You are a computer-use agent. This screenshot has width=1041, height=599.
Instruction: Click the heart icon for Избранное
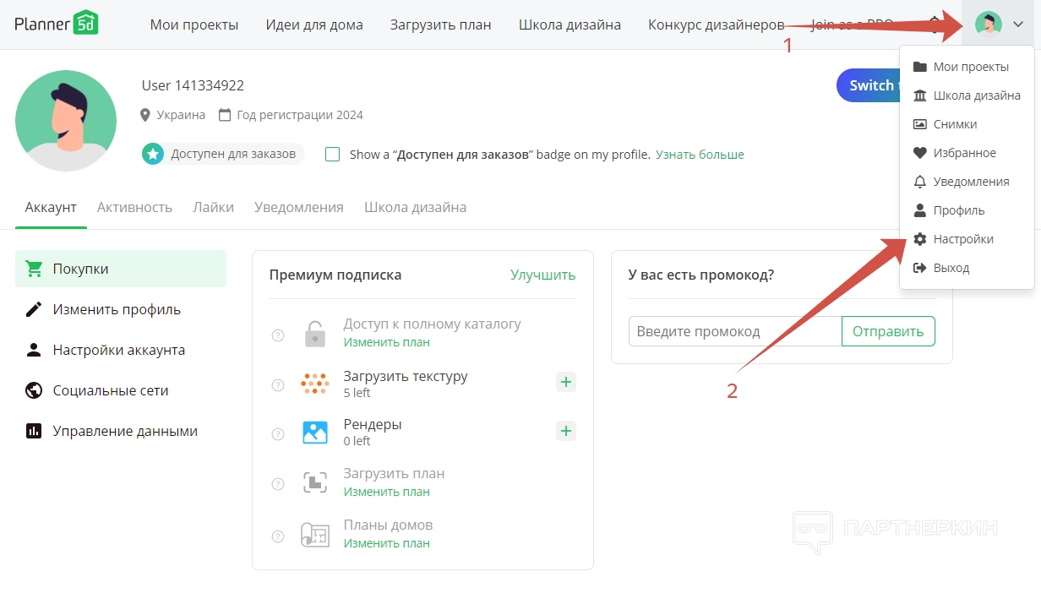[920, 153]
